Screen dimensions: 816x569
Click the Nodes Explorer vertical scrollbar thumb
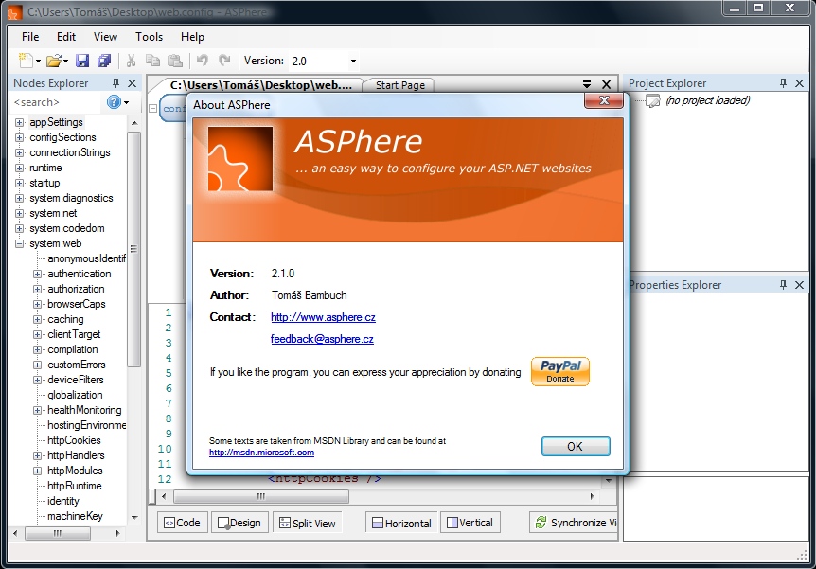pos(133,249)
